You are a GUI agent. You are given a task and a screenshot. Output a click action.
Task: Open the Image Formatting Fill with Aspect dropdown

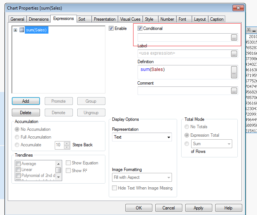coord(142,177)
